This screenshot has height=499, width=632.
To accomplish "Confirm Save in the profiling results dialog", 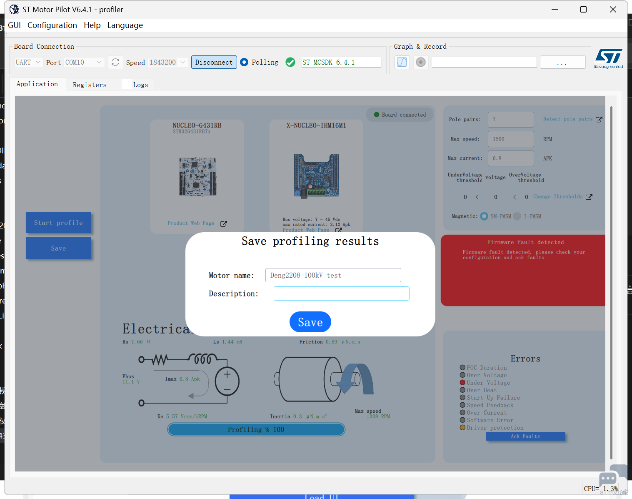I will click(310, 322).
